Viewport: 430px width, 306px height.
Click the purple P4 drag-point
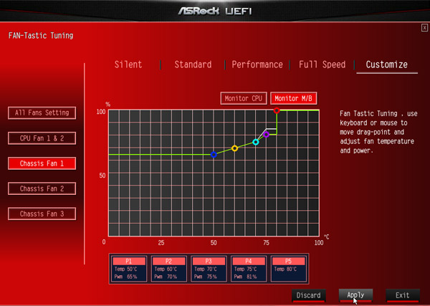[x=266, y=134]
